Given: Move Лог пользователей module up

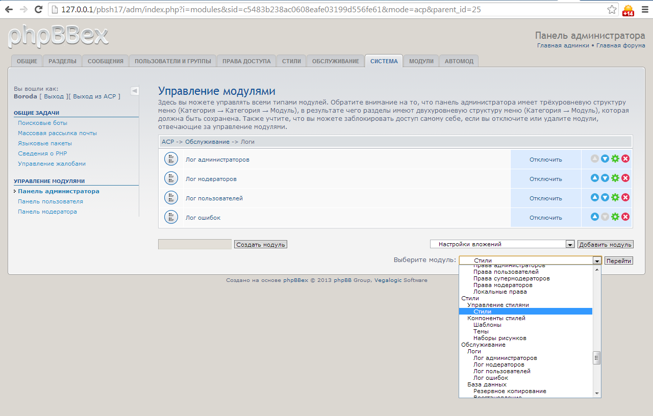Looking at the screenshot, I should pos(595,197).
